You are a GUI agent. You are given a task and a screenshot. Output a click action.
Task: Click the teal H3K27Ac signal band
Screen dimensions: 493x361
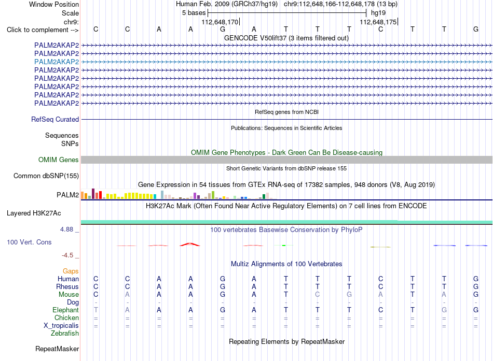click(x=286, y=222)
